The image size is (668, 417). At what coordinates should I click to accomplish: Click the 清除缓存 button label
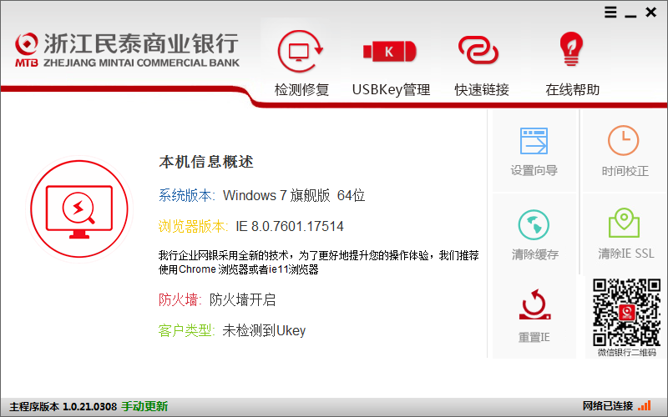coord(535,254)
